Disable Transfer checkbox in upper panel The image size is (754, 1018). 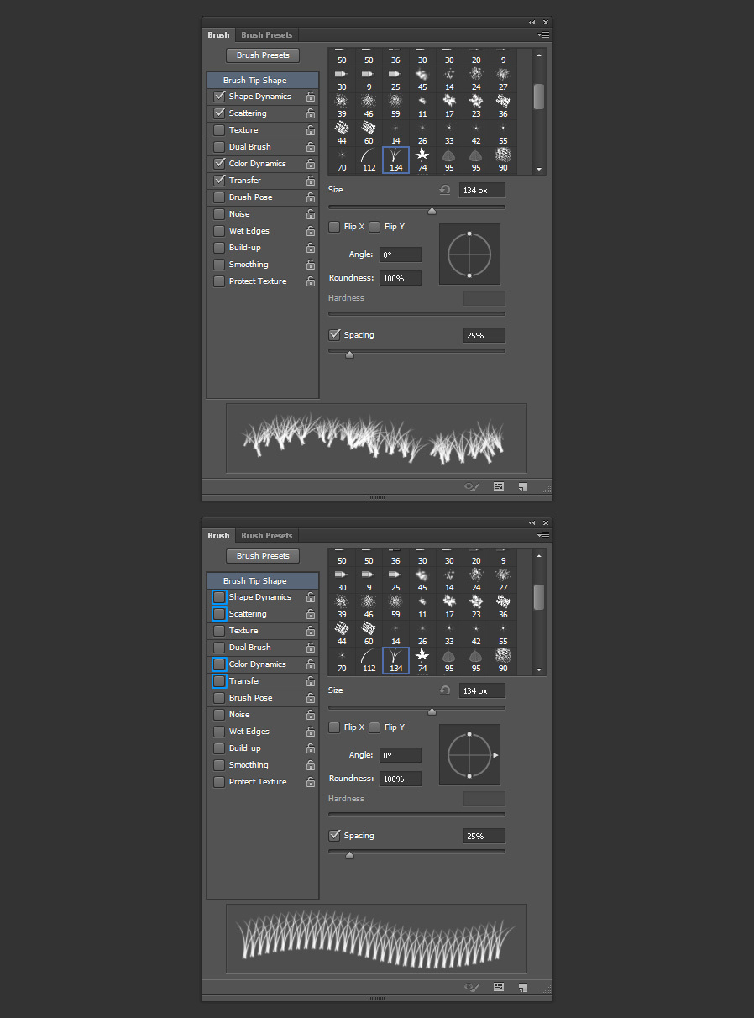click(219, 181)
